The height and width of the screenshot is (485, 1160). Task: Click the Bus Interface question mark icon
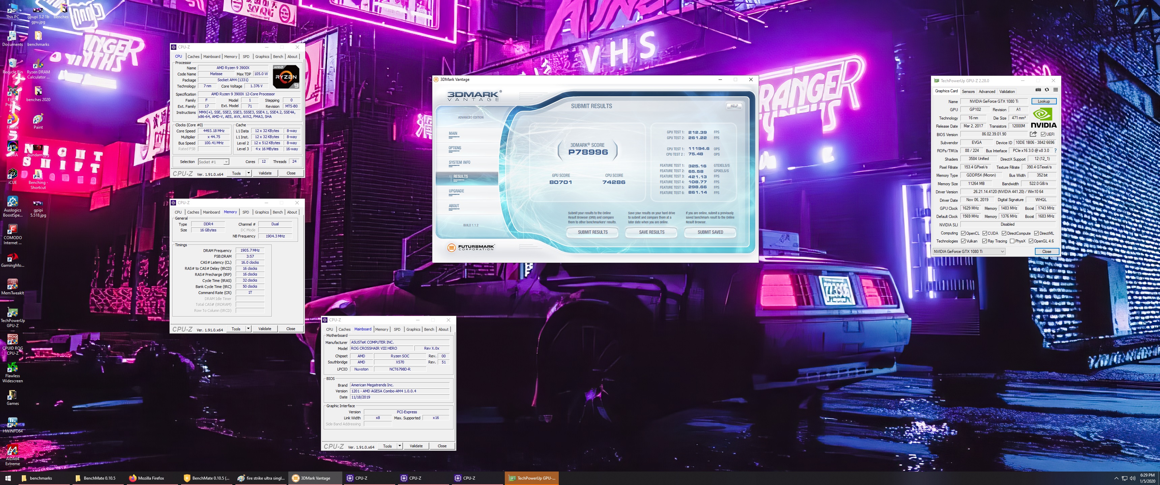(1055, 151)
